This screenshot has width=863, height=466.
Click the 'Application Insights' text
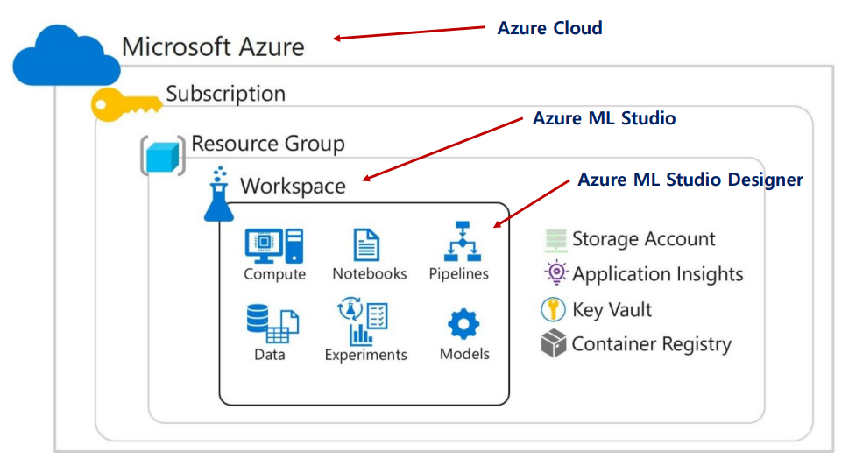658,274
